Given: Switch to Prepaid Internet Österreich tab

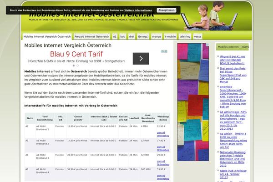Looking at the screenshot, I should point(92,36).
